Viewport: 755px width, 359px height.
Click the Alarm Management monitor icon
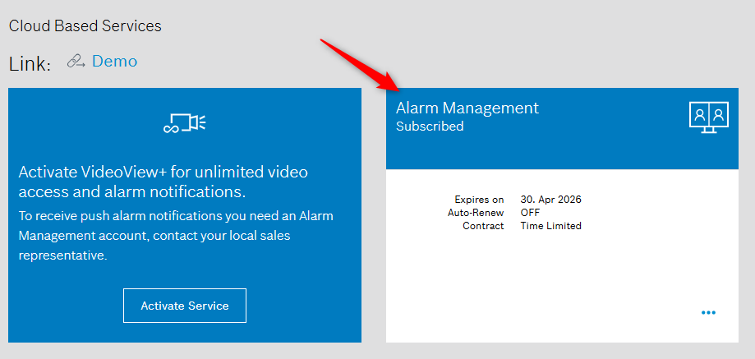pos(708,117)
